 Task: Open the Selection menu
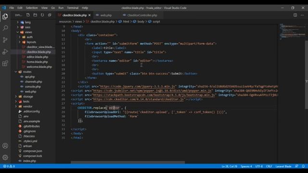32,8
